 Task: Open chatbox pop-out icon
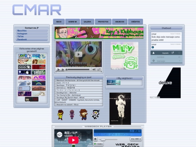173,53
